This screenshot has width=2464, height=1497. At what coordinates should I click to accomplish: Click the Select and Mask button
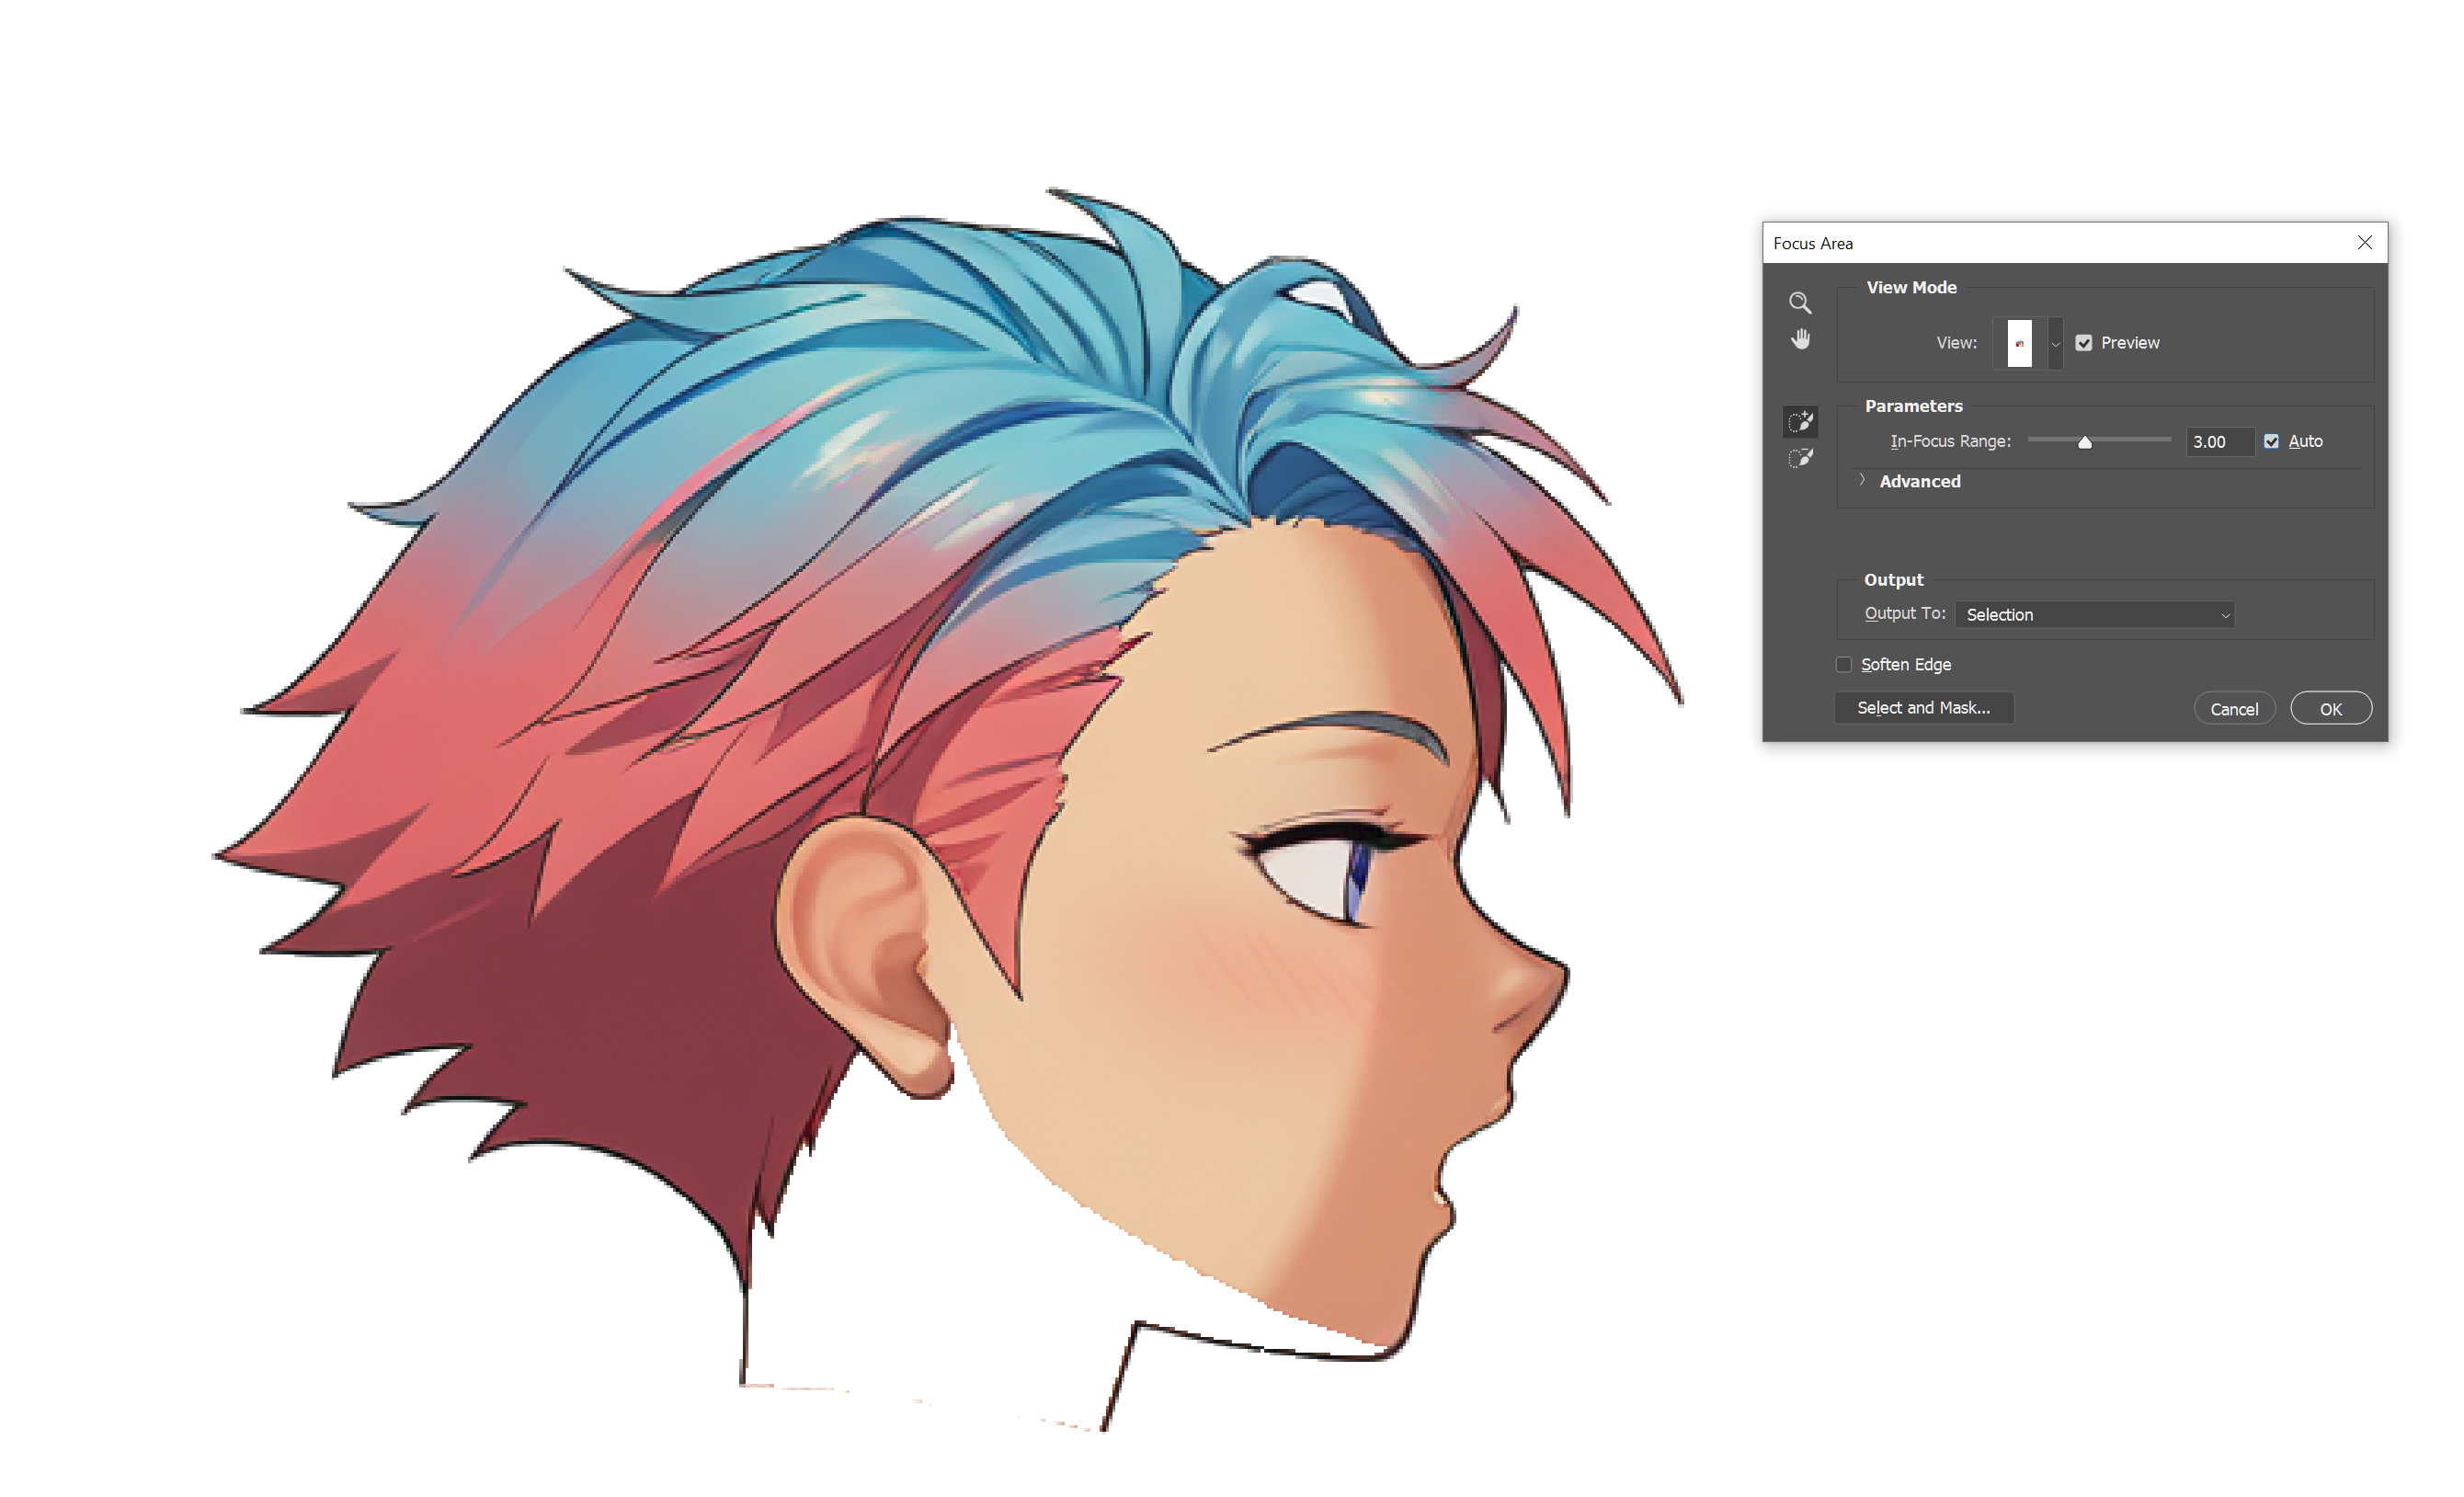1923,708
